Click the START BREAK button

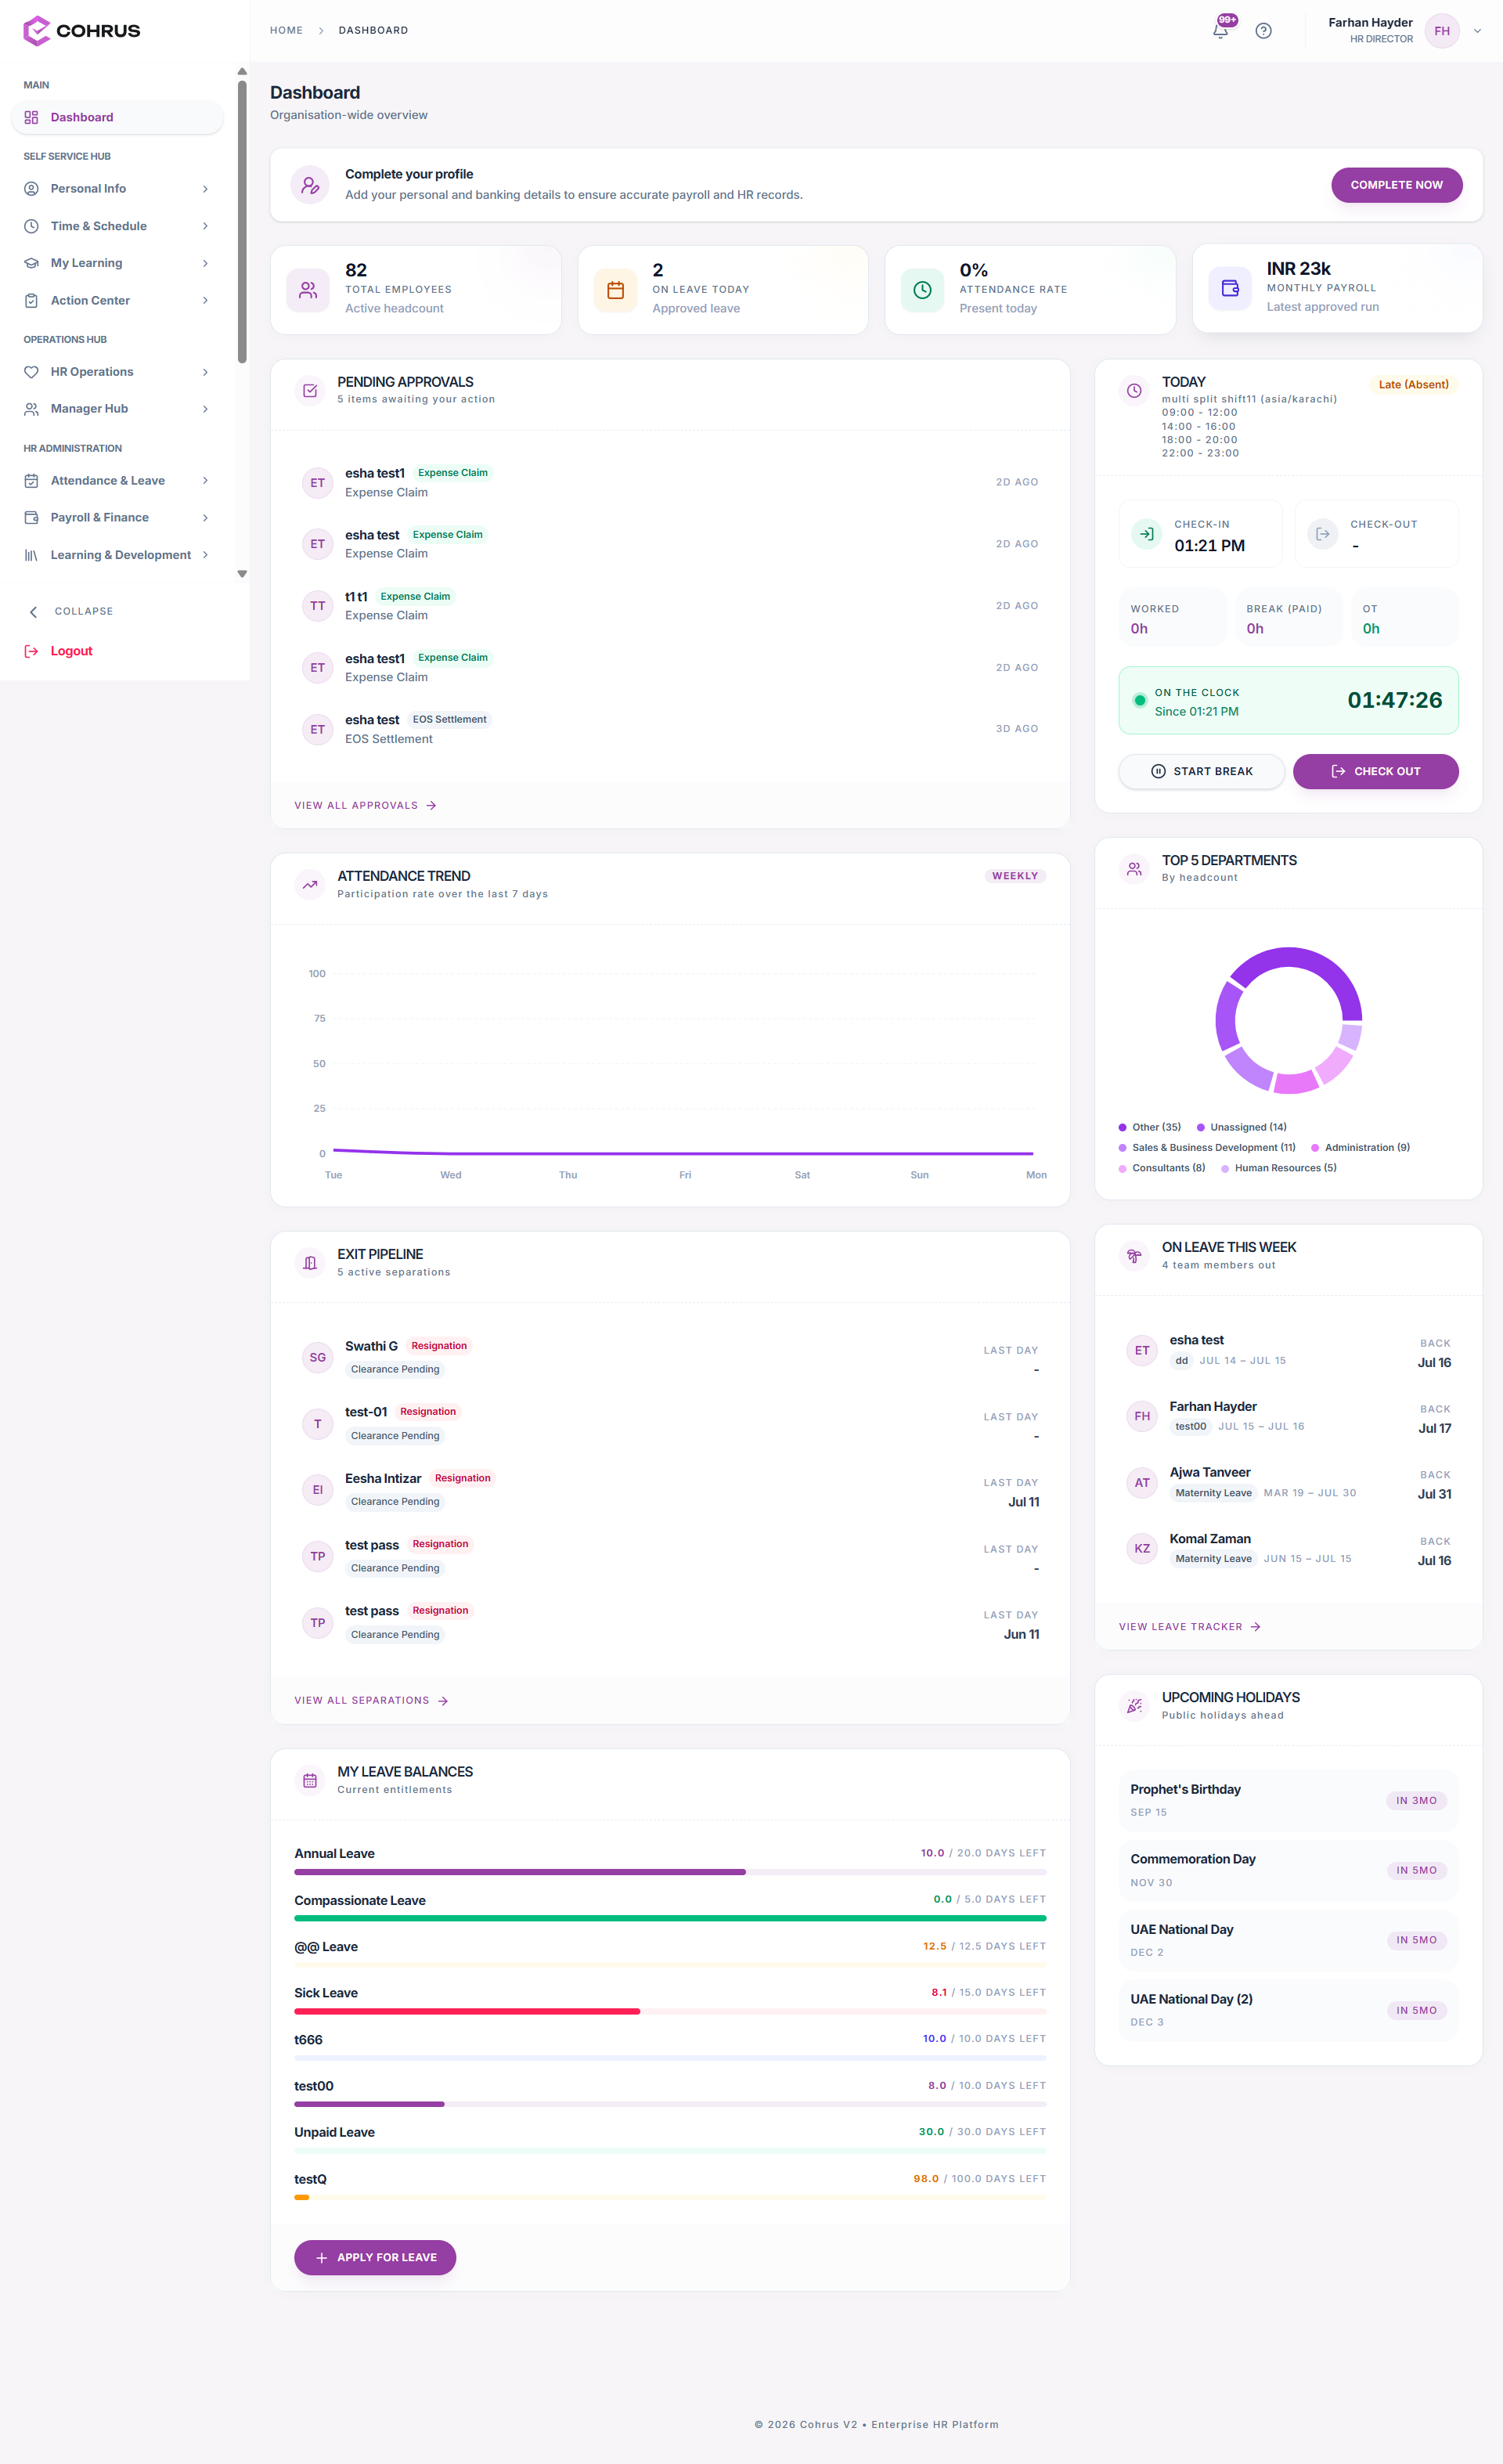(1201, 771)
